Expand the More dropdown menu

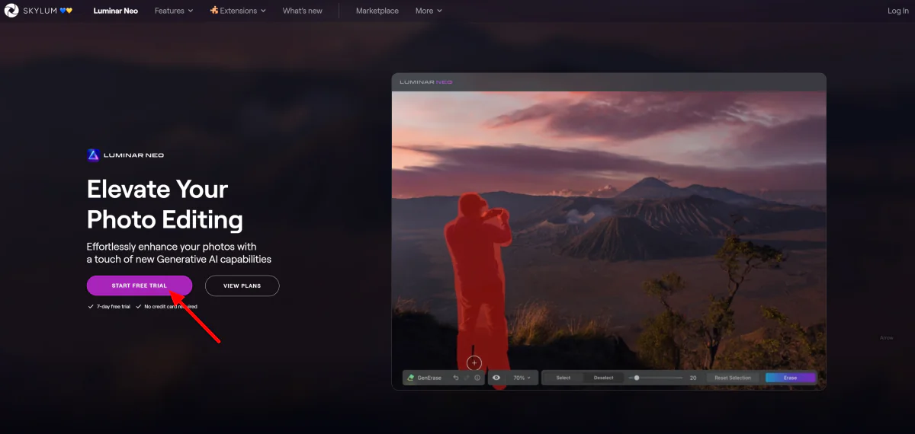coord(429,11)
